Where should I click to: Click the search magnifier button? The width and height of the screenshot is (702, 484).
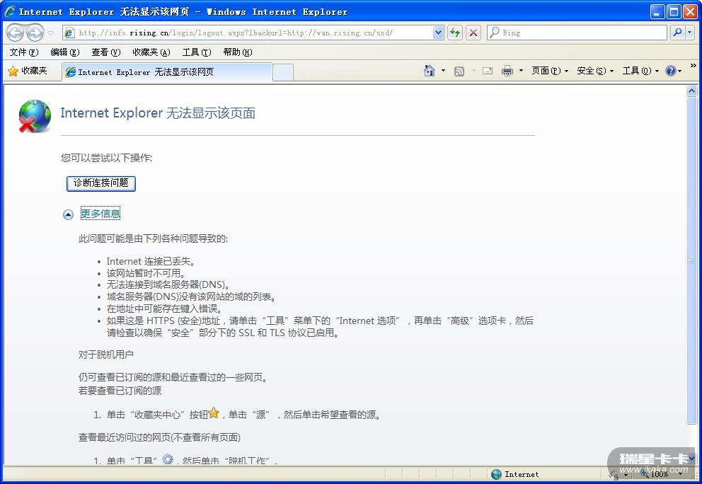click(678, 33)
